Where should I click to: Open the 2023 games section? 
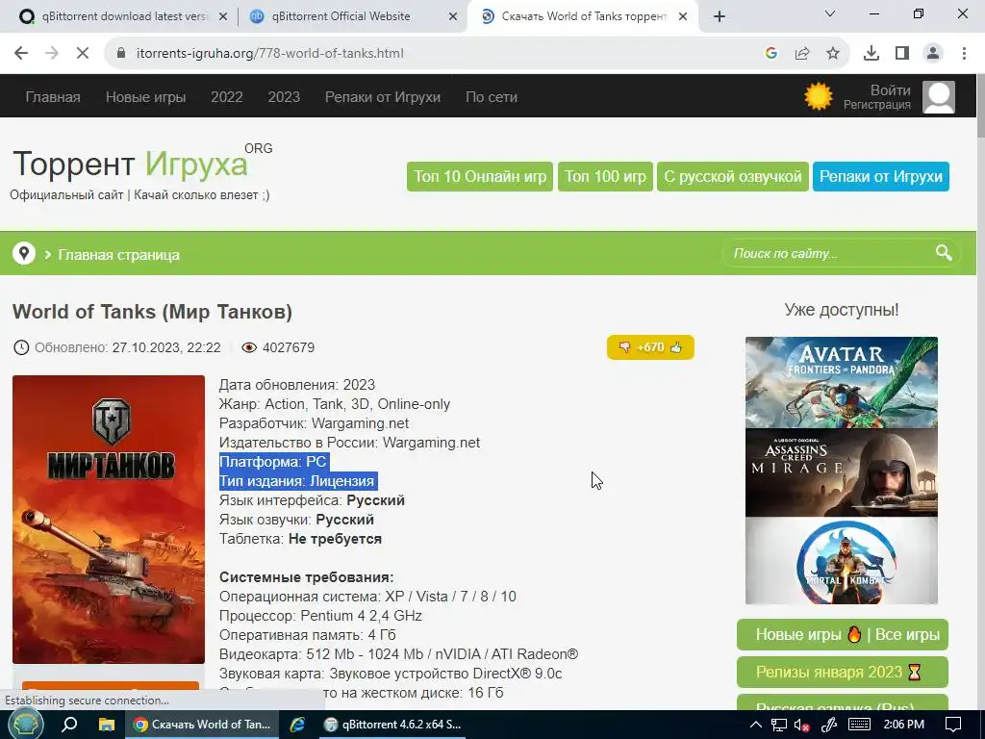coord(284,97)
